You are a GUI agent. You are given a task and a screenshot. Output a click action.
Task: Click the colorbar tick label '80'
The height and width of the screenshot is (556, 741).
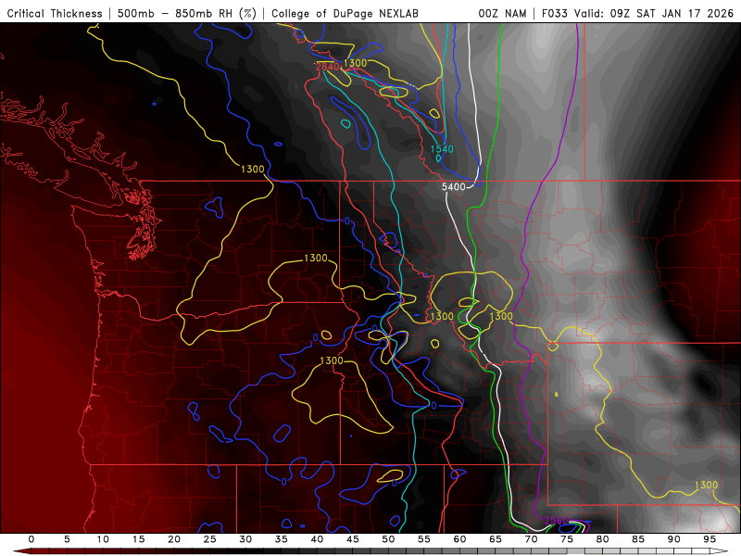point(602,539)
